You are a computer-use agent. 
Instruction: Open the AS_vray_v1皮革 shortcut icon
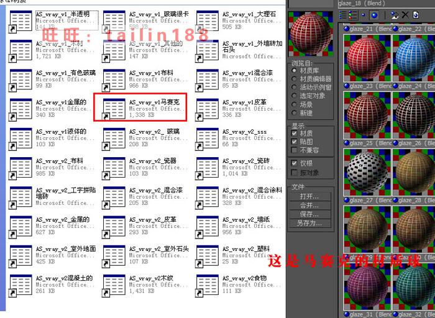[207, 109]
